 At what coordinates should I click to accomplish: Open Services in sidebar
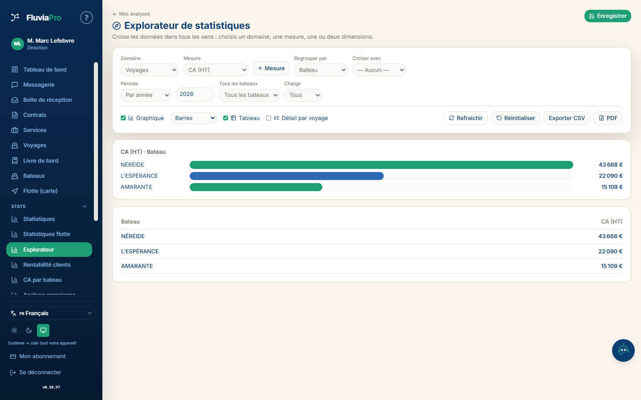tap(49, 130)
